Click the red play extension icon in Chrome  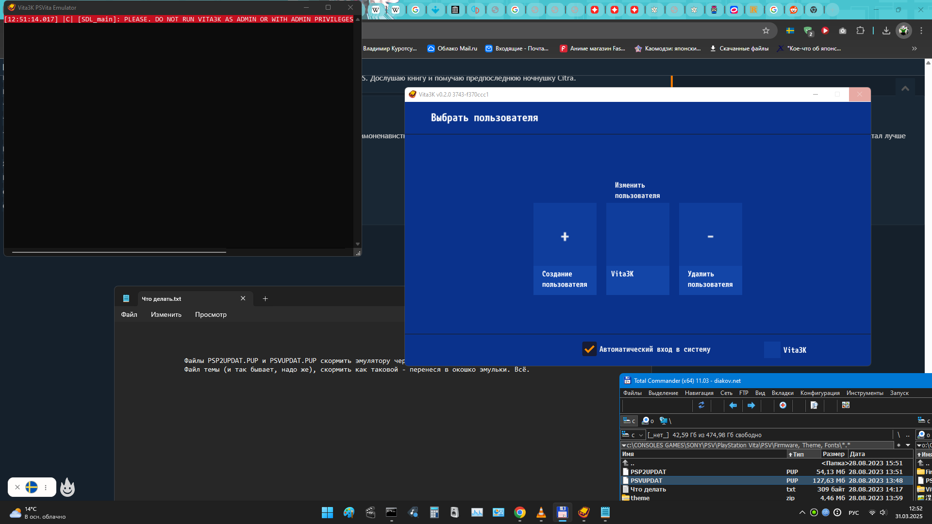pyautogui.click(x=825, y=31)
